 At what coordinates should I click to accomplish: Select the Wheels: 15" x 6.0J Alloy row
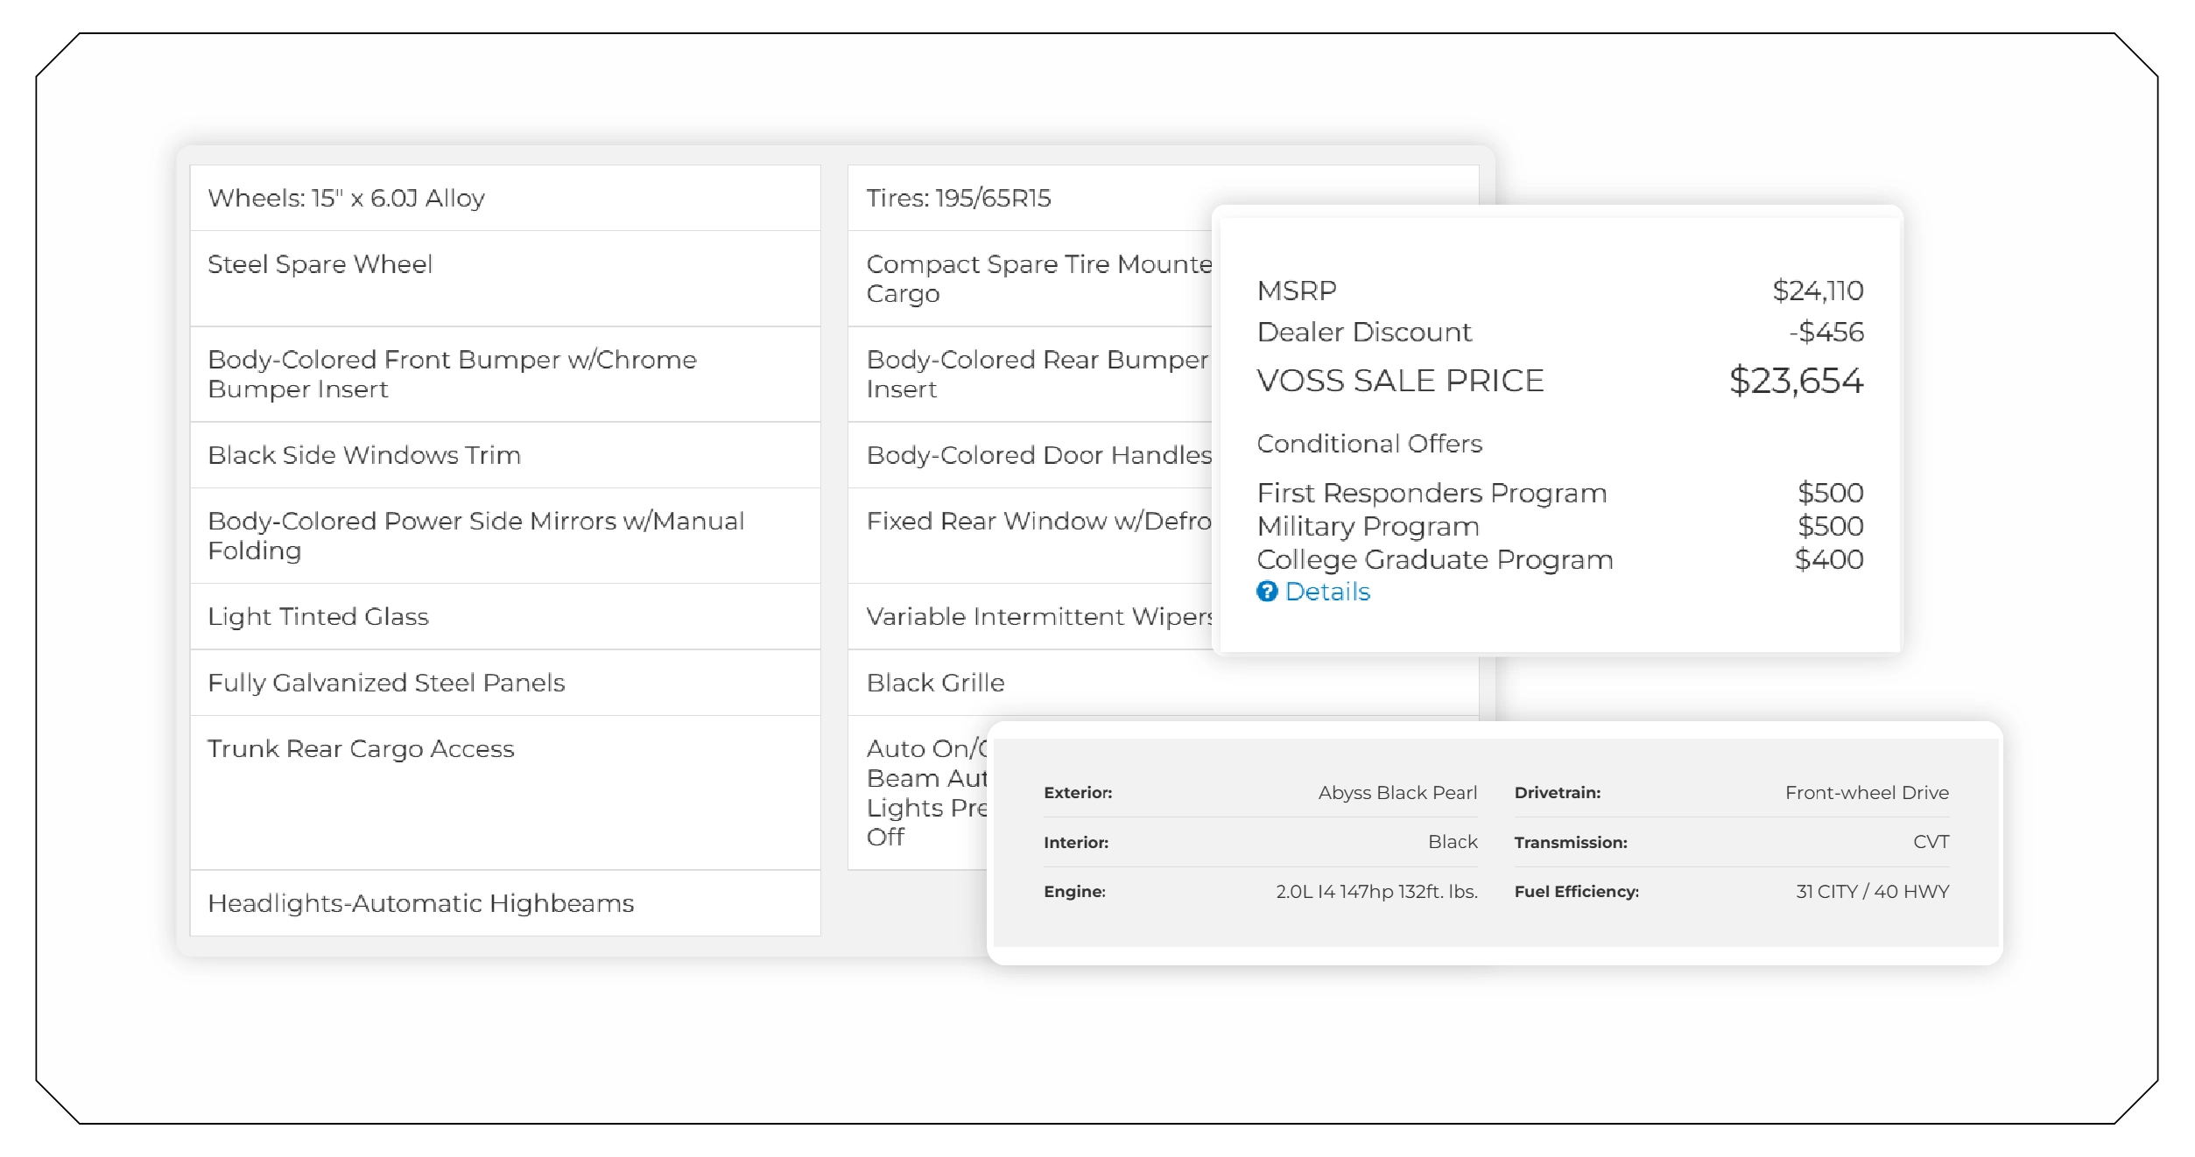point(348,198)
